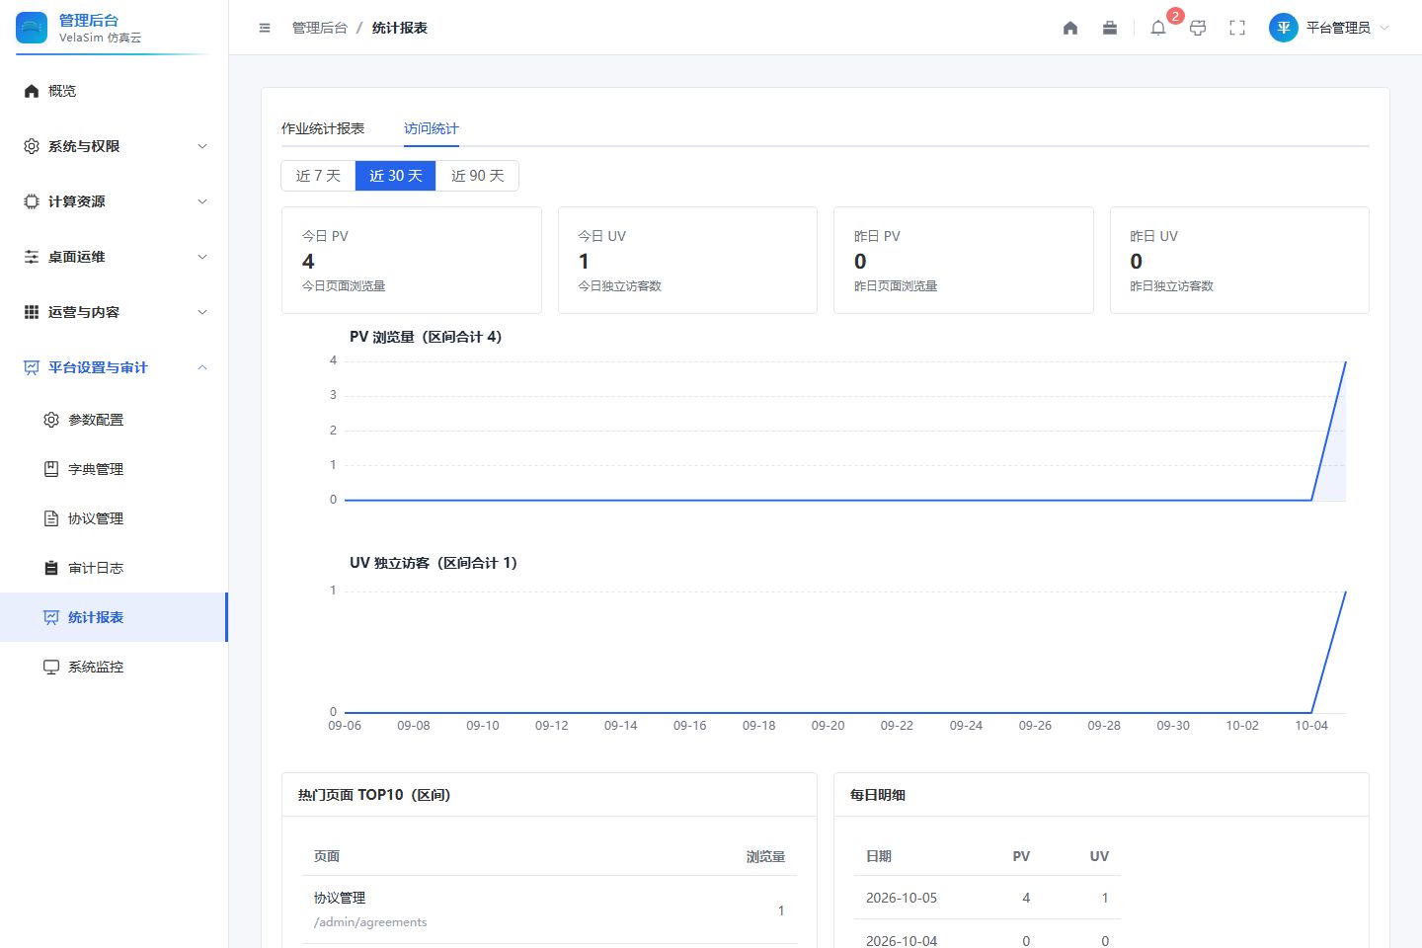This screenshot has height=948, width=1422.
Task: Click the 浏览量 column header
Action: 765,856
